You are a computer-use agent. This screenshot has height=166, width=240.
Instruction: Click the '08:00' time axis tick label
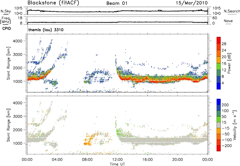tap(87, 160)
